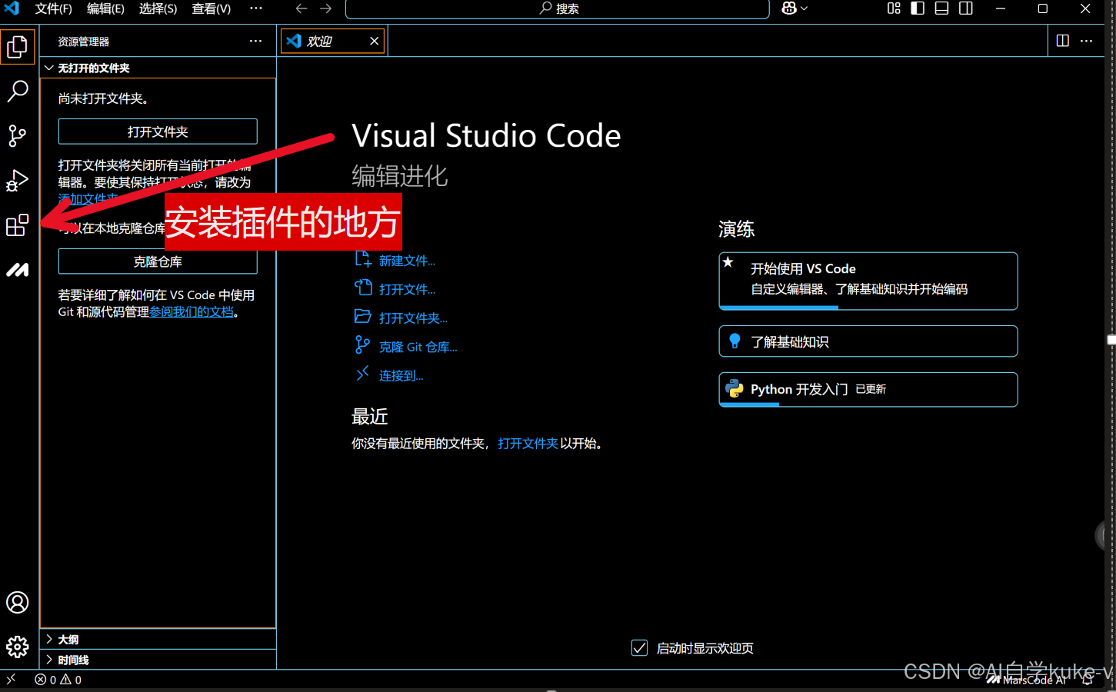Open the Source Control view
The height and width of the screenshot is (692, 1116).
click(x=18, y=136)
